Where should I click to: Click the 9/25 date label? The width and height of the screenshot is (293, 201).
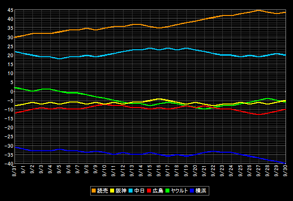(x=240, y=170)
